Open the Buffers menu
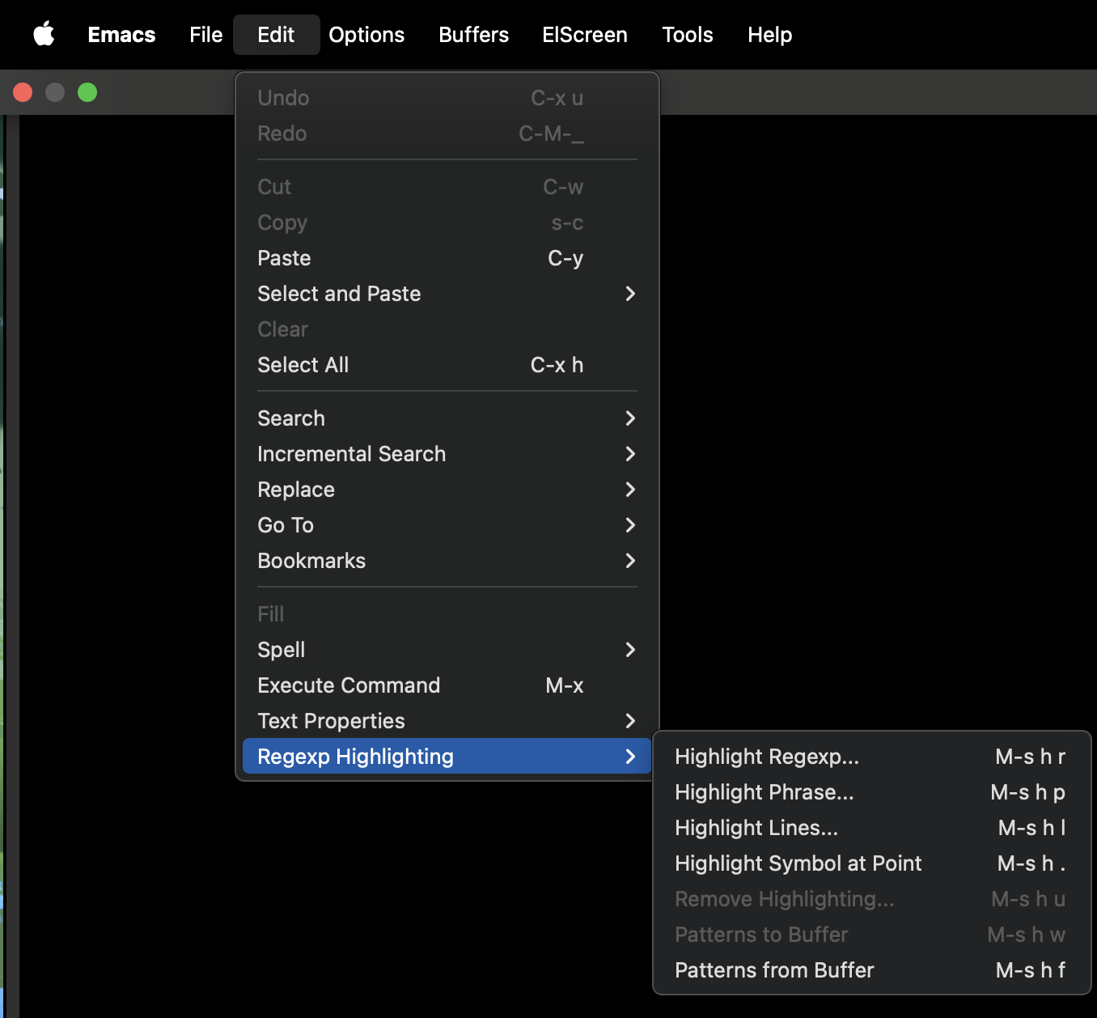The height and width of the screenshot is (1018, 1097). tap(473, 35)
